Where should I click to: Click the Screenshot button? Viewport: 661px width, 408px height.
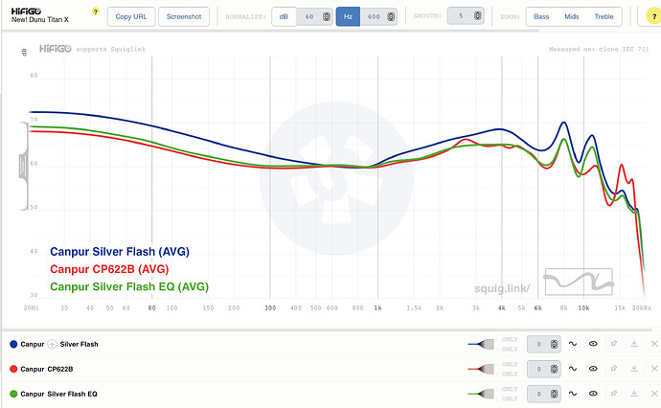pyautogui.click(x=183, y=16)
